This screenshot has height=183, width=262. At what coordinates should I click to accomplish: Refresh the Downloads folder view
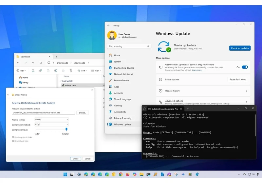coord(41,63)
